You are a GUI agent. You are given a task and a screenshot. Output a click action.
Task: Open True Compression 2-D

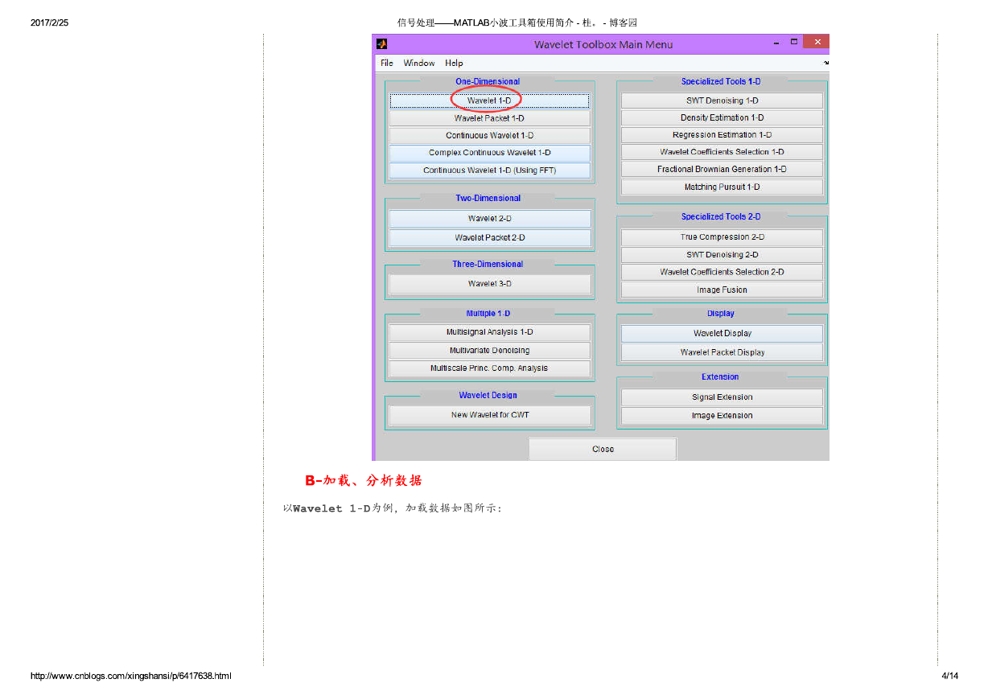click(722, 237)
